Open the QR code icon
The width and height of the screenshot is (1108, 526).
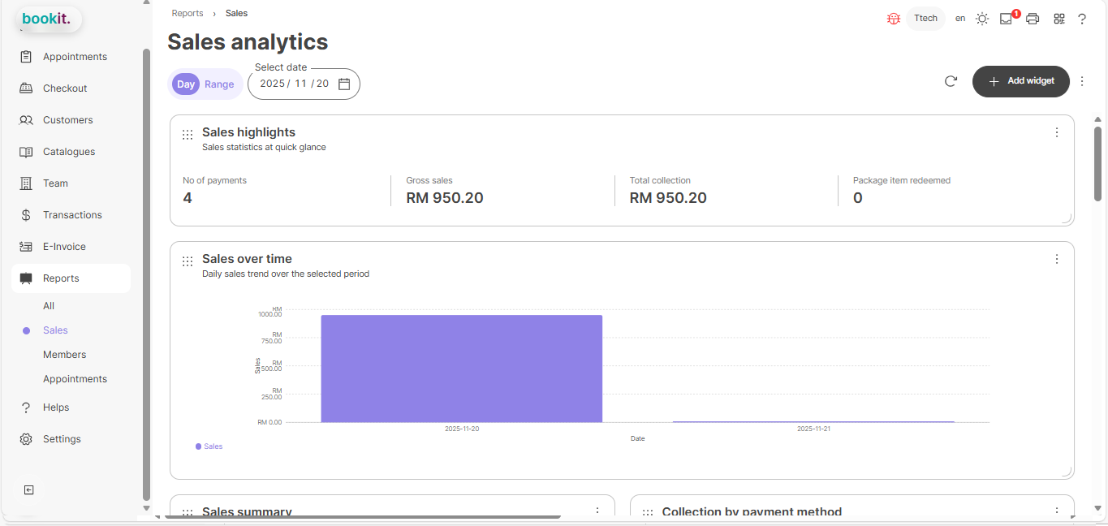click(1058, 18)
